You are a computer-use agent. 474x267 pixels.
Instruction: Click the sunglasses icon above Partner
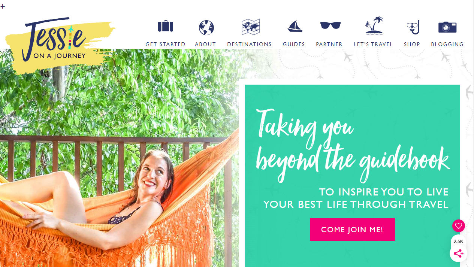coord(330,25)
